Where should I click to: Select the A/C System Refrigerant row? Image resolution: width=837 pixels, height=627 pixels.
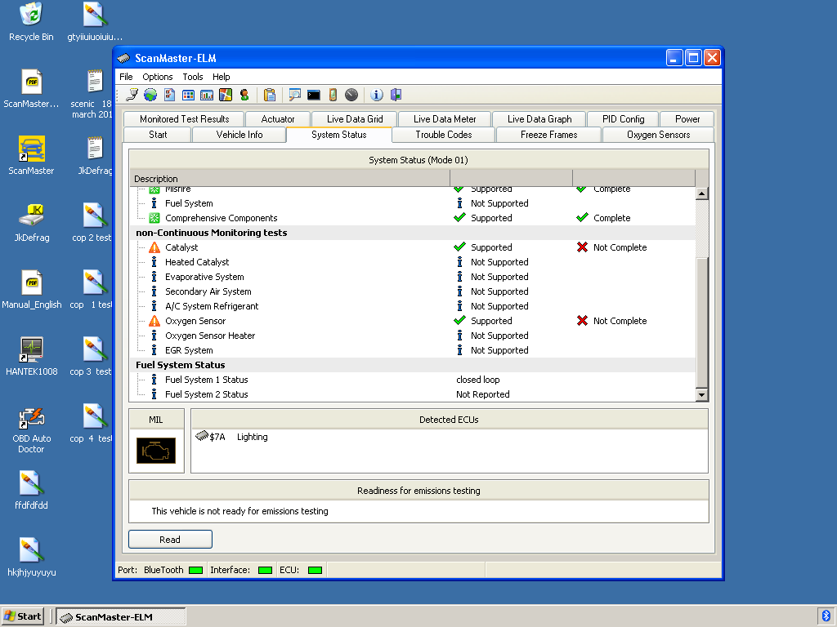(x=413, y=306)
